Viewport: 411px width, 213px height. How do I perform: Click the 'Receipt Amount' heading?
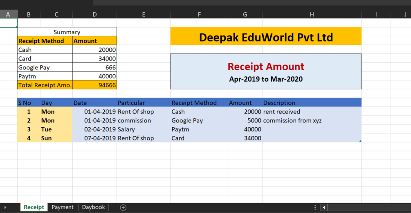pos(266,67)
